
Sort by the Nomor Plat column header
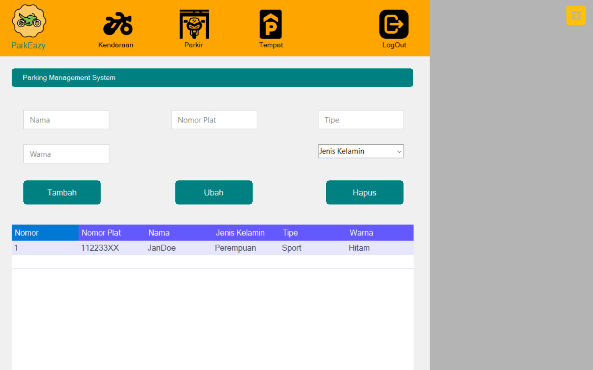[112, 233]
